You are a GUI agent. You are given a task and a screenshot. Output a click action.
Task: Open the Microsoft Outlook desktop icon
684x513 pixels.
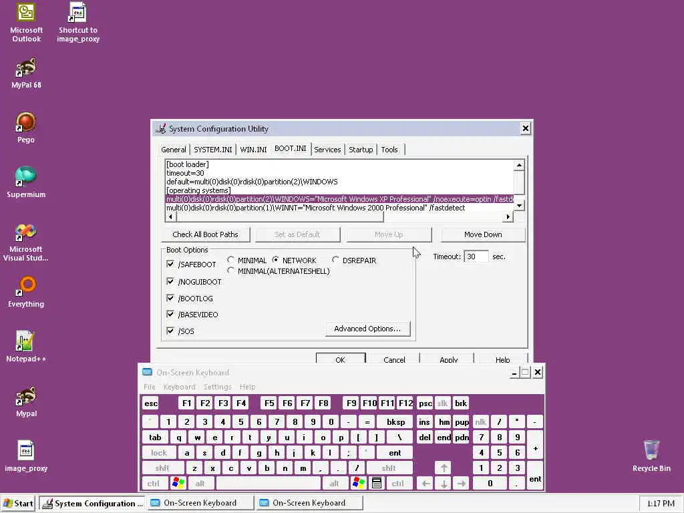pyautogui.click(x=26, y=23)
